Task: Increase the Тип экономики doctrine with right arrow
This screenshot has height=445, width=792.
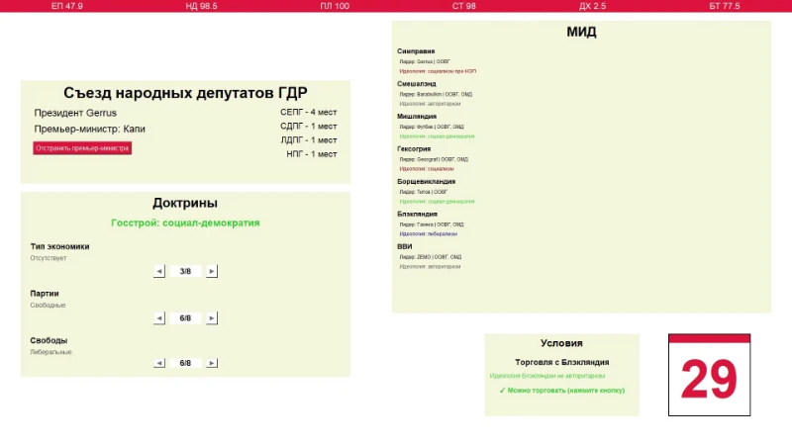Action: point(212,271)
